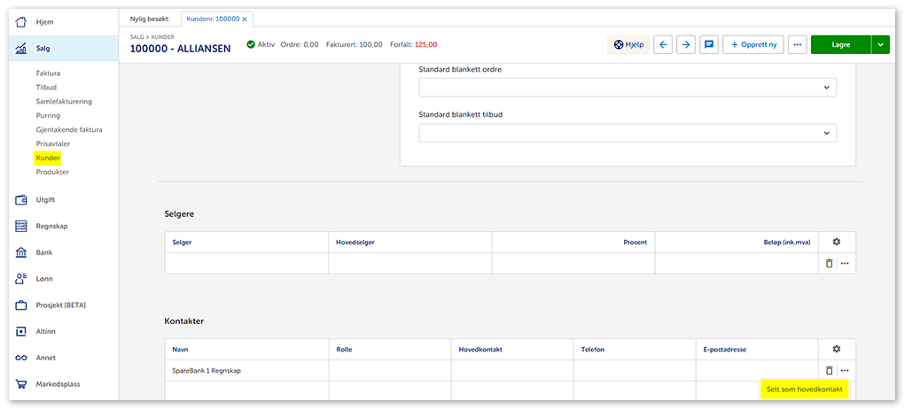Click the green Lagre button
Viewport: 904px width, 409px height.
(x=839, y=44)
